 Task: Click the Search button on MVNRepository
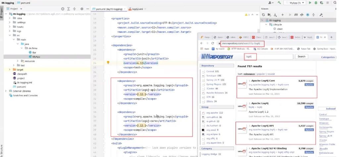pos(301,57)
